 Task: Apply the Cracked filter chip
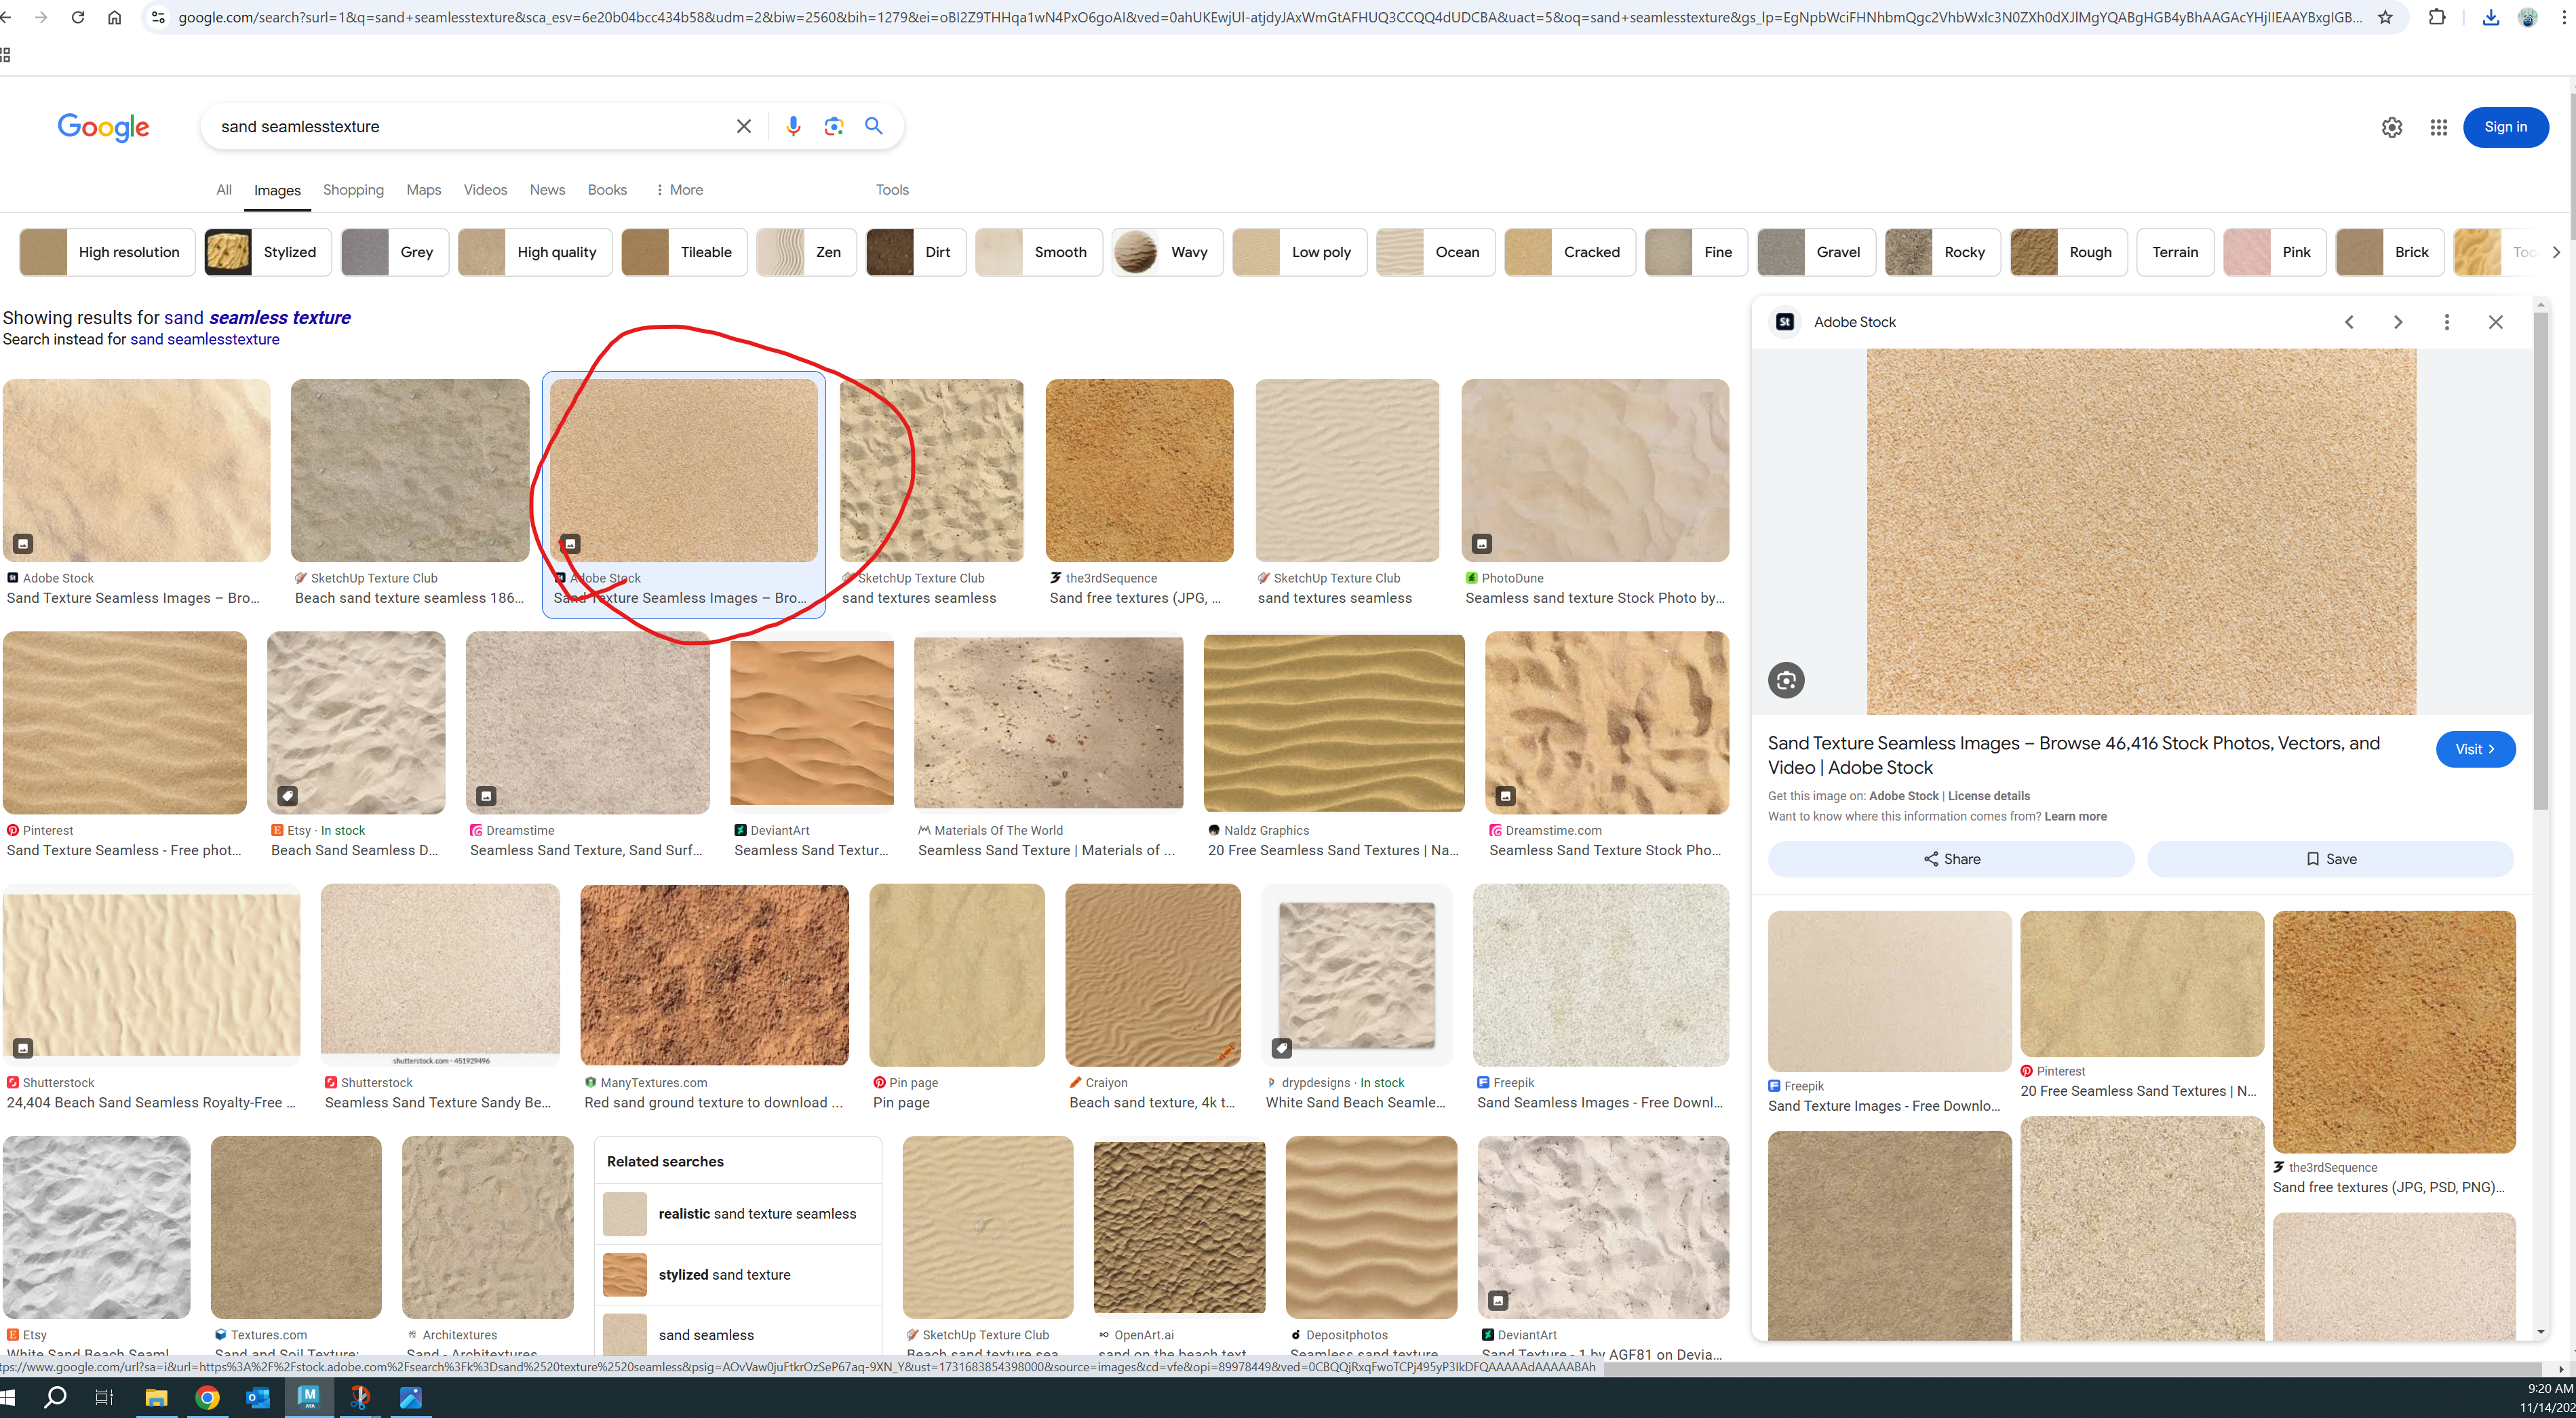coord(1570,252)
